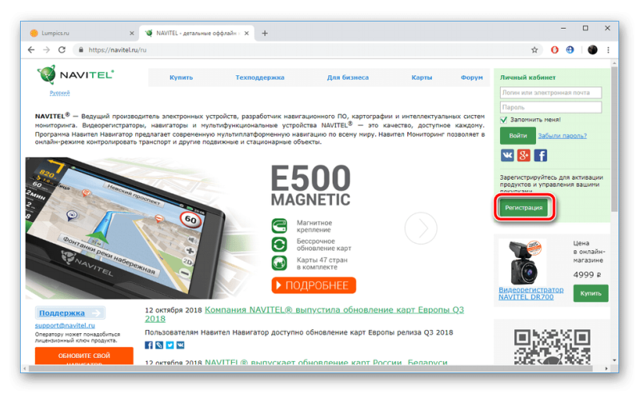Advance the banner with the circular arrow
The width and height of the screenshot is (640, 394).
[421, 229]
